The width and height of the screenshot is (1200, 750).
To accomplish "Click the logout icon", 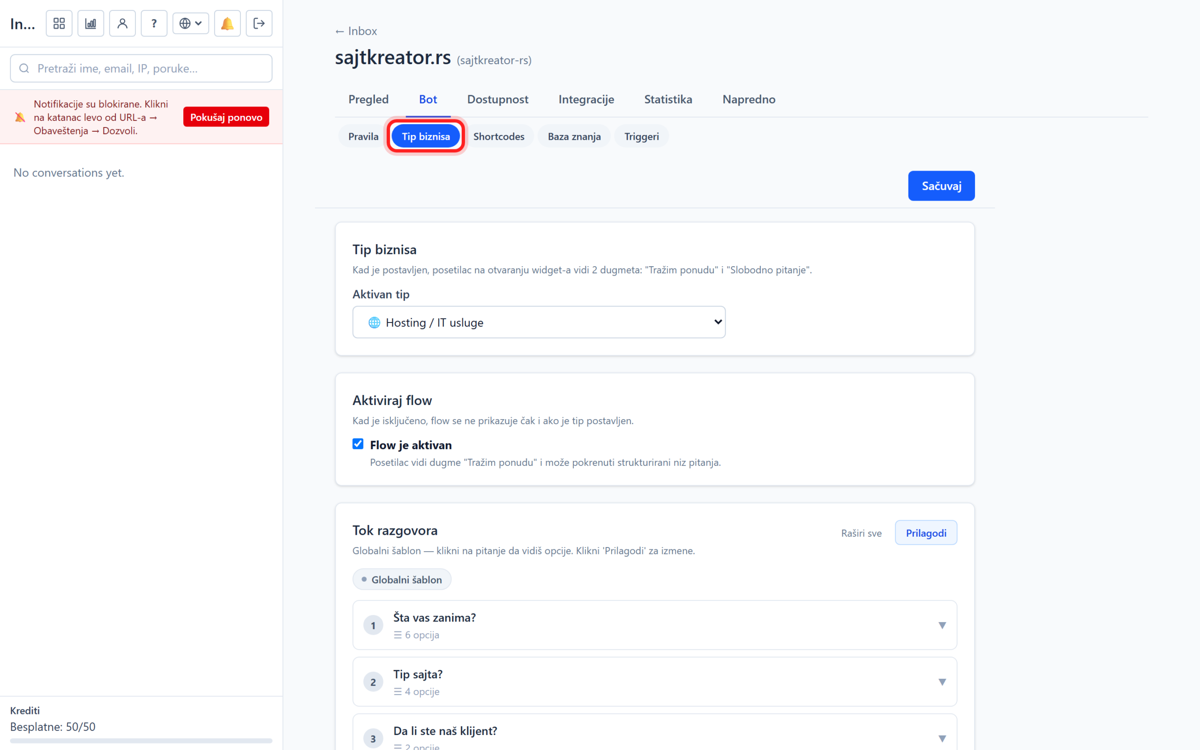I will click(x=259, y=23).
